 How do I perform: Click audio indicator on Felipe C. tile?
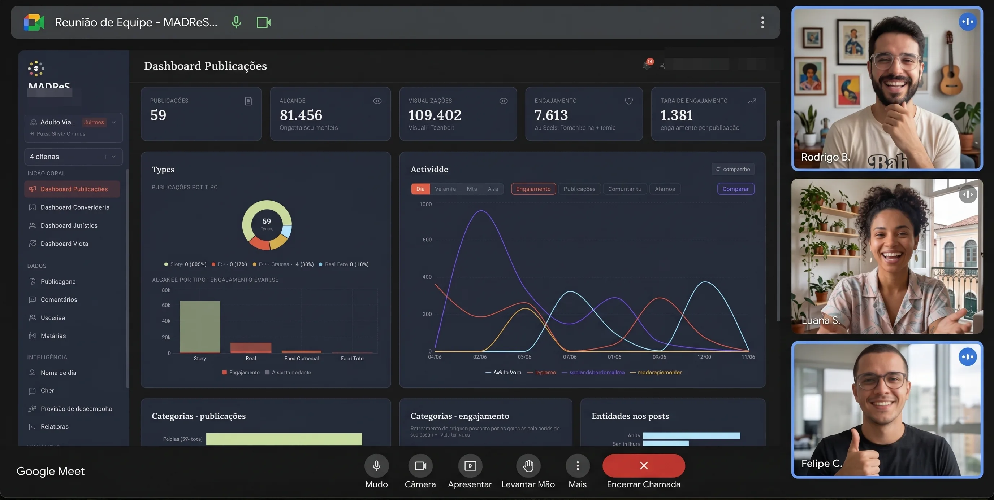[x=968, y=356]
